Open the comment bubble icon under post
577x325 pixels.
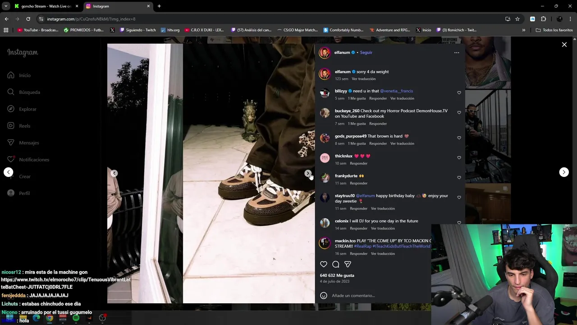pyautogui.click(x=336, y=264)
